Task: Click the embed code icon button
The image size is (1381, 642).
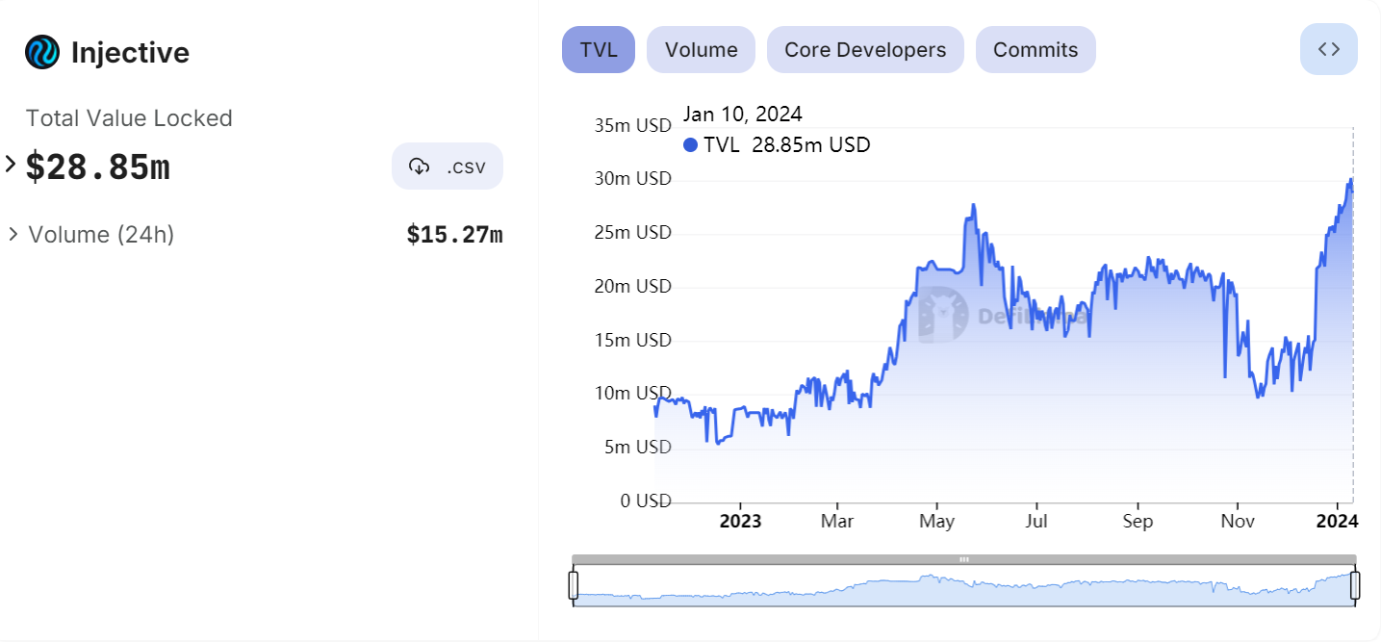Action: click(x=1328, y=50)
